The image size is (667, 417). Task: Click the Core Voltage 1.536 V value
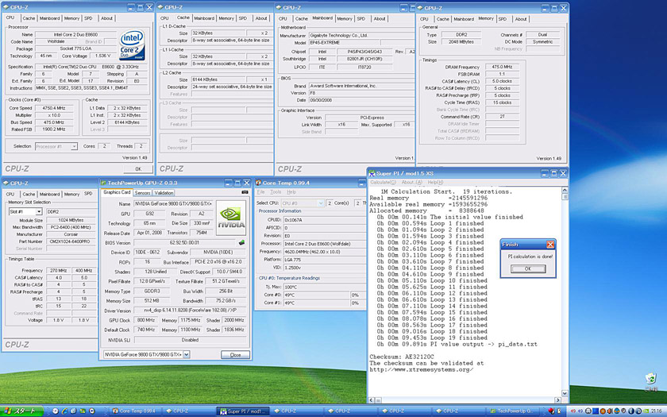[x=103, y=56]
